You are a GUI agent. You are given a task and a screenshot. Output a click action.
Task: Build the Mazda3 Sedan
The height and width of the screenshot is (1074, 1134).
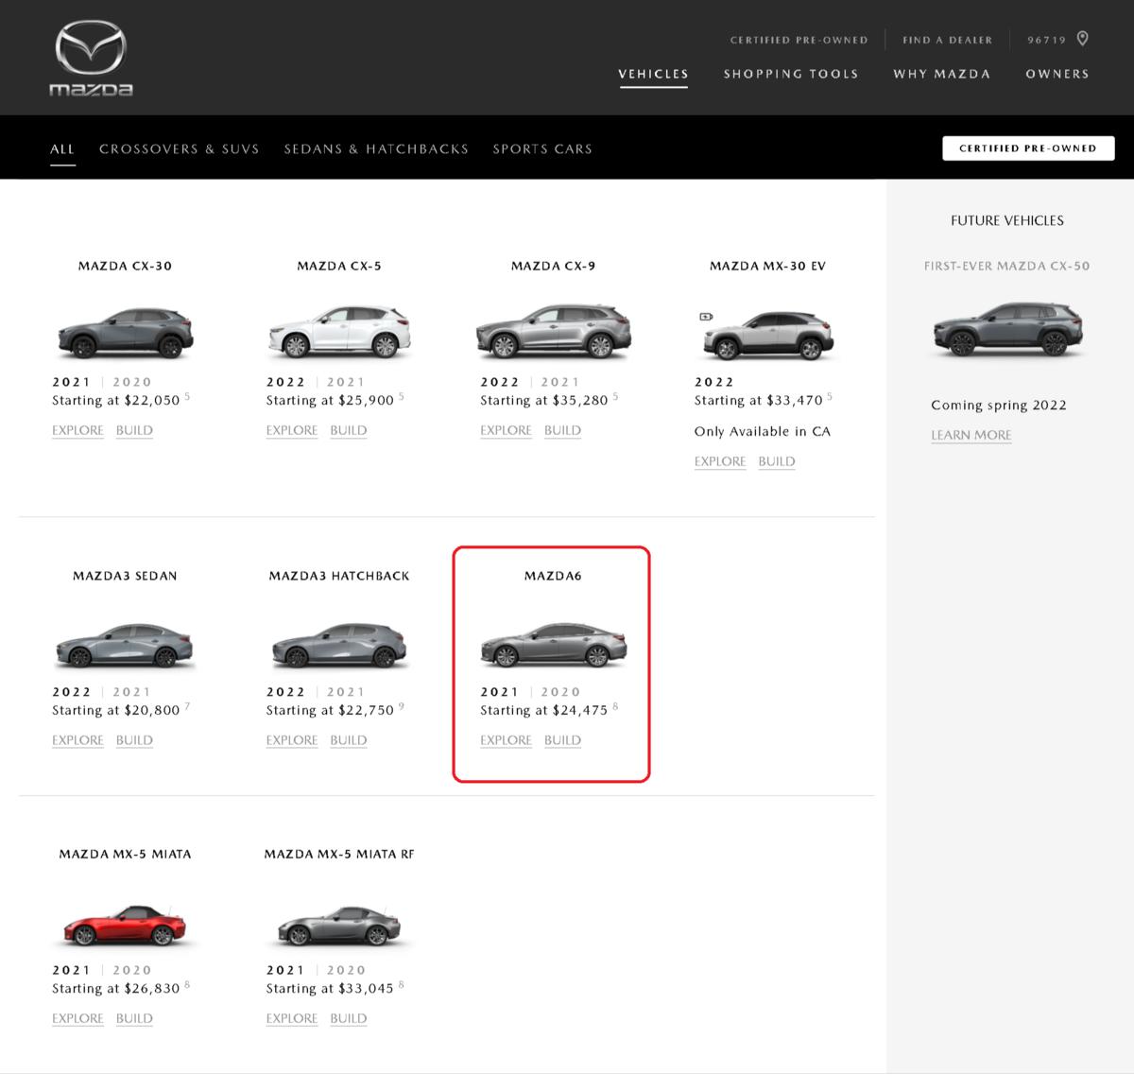(x=134, y=740)
